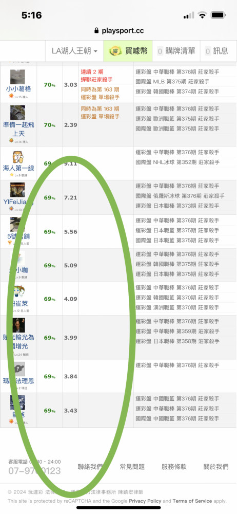Open 海人第一線 username link
237x514 pixels.
[x=18, y=168]
